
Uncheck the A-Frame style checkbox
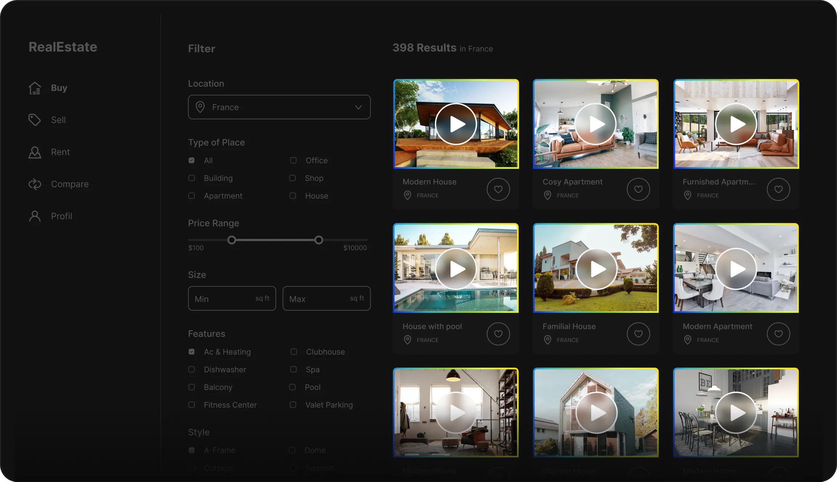click(191, 450)
